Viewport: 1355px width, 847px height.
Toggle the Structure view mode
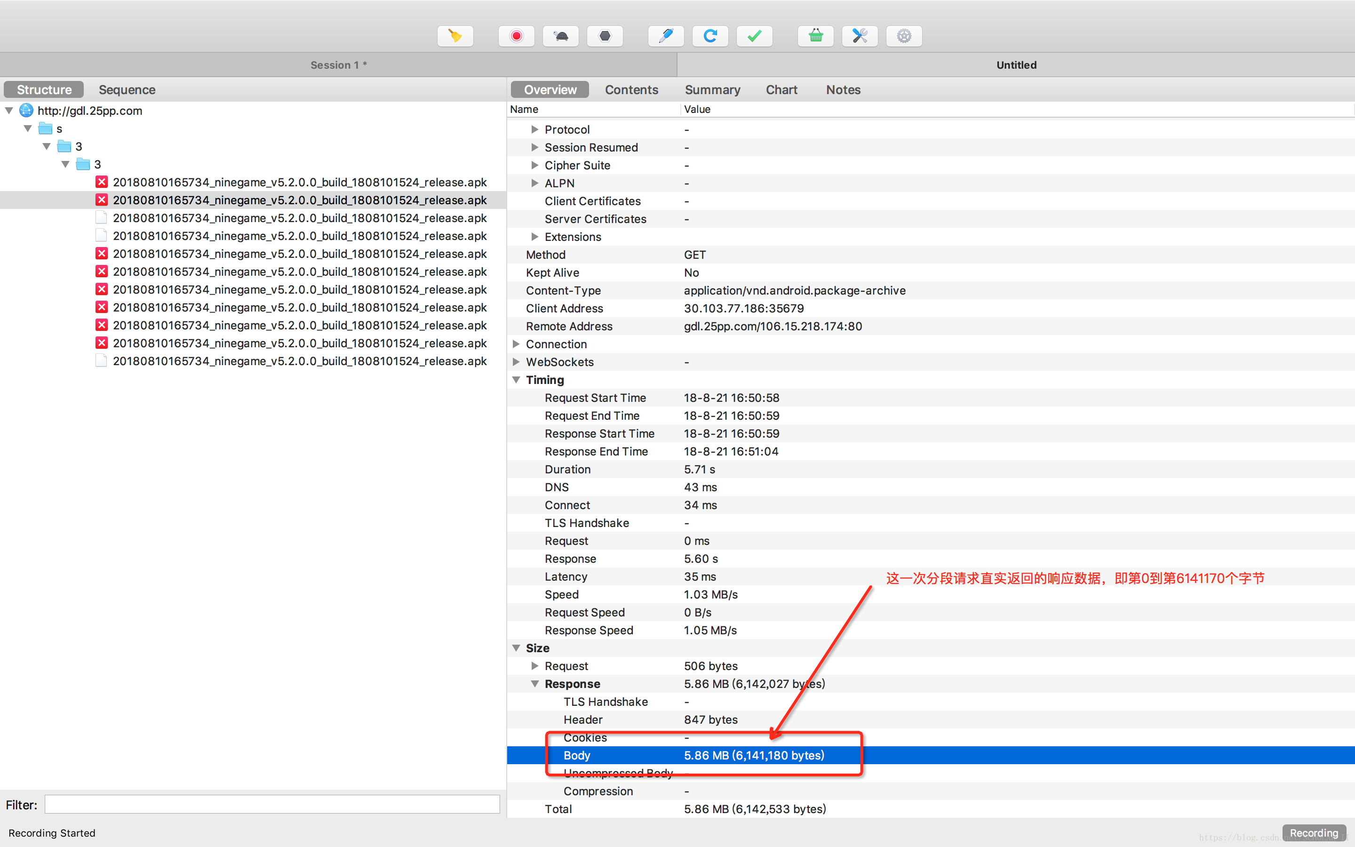(44, 89)
